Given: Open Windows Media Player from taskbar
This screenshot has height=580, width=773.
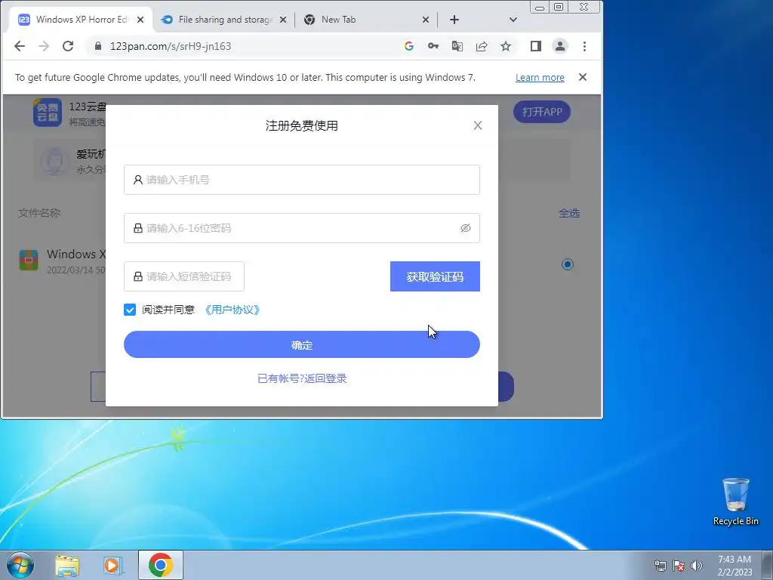Looking at the screenshot, I should pyautogui.click(x=113, y=565).
